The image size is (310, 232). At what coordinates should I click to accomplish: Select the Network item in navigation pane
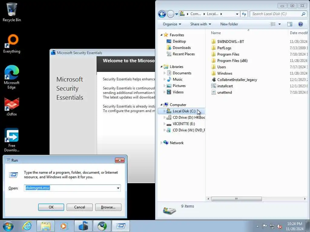pyautogui.click(x=176, y=143)
